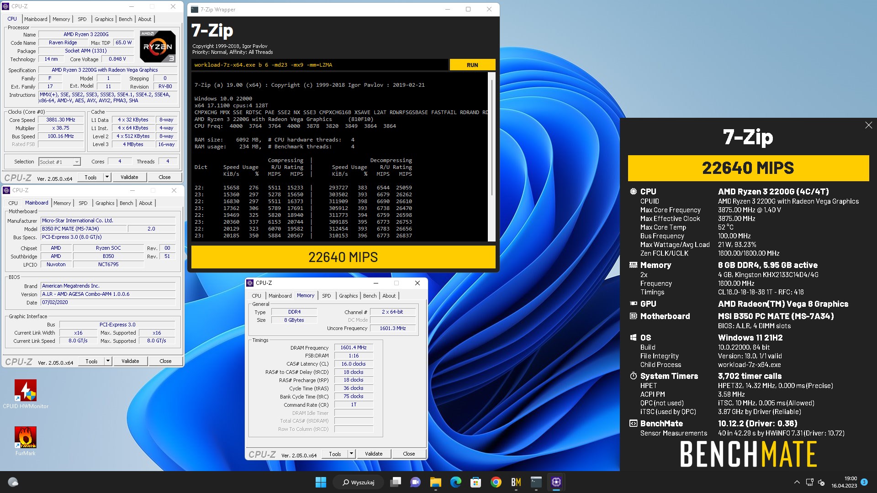Screen dimensions: 877x493
Task: Click the DRAM Frequency value 1601.4 MHz
Action: click(x=354, y=347)
